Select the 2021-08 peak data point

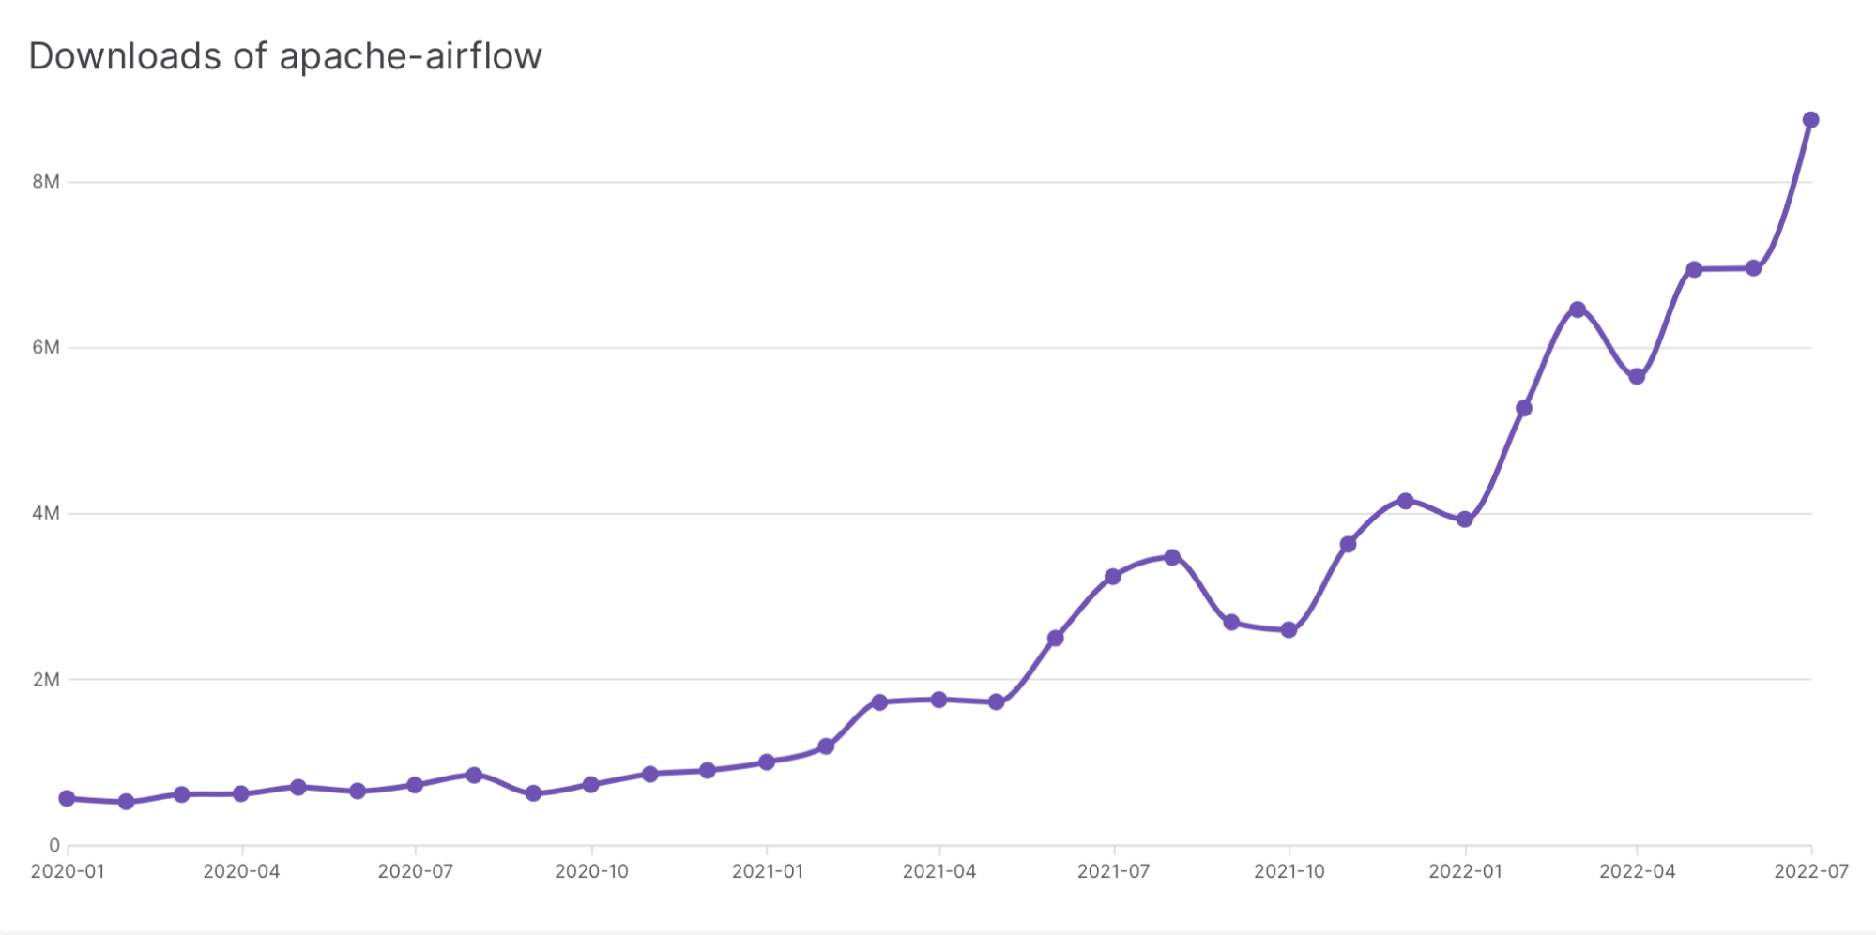[1172, 557]
